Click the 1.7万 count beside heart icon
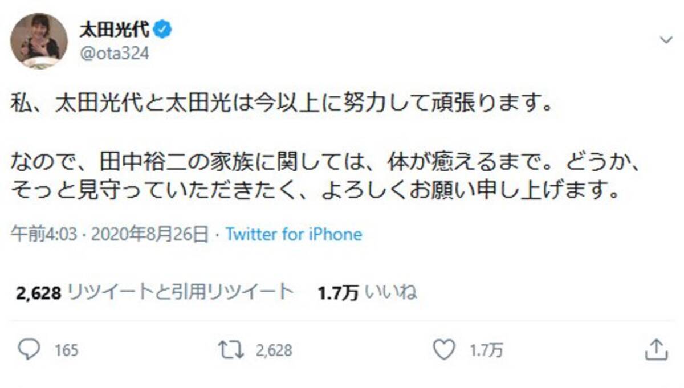 pyautogui.click(x=486, y=350)
